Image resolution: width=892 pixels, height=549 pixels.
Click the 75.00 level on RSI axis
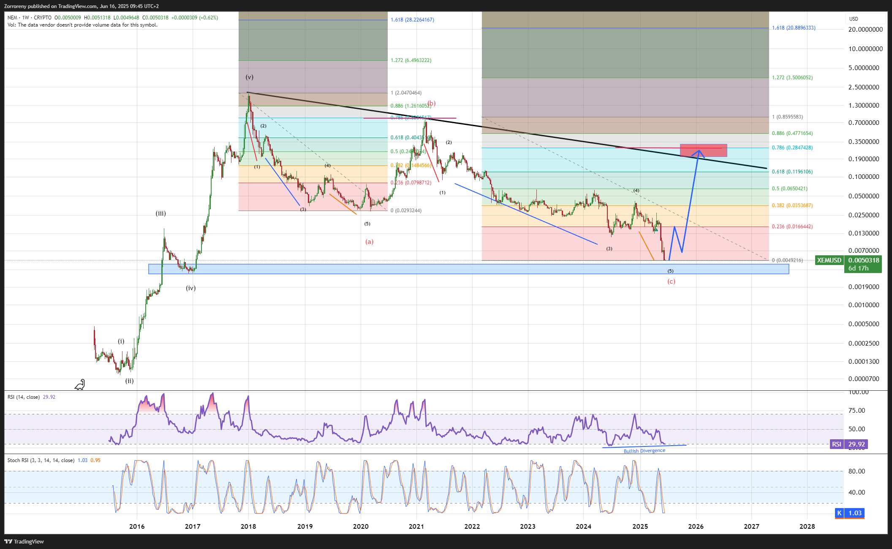pyautogui.click(x=857, y=411)
